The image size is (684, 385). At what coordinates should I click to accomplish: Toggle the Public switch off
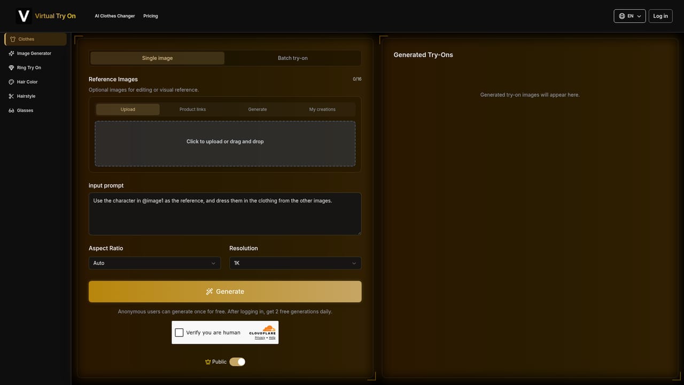pyautogui.click(x=237, y=362)
